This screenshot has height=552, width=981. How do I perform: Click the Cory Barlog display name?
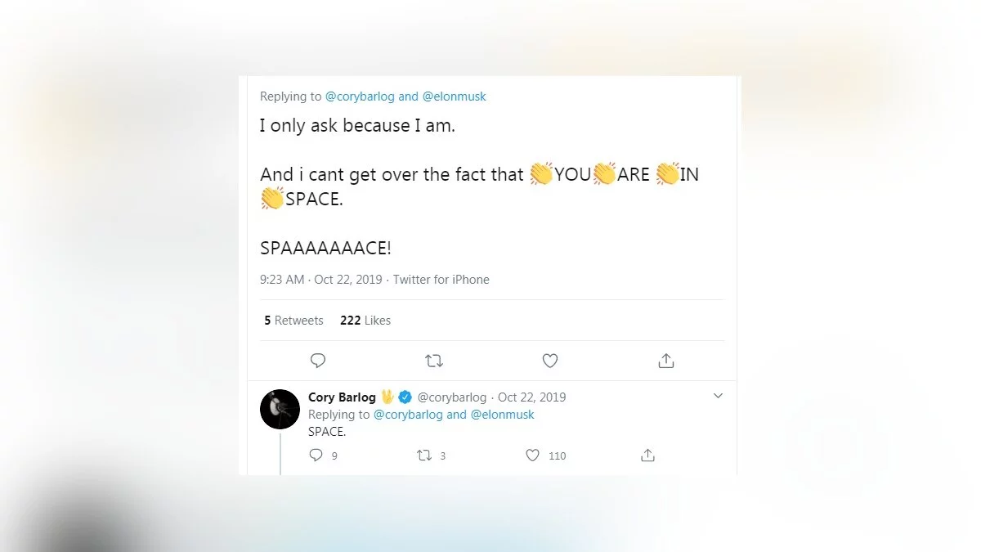click(x=342, y=397)
